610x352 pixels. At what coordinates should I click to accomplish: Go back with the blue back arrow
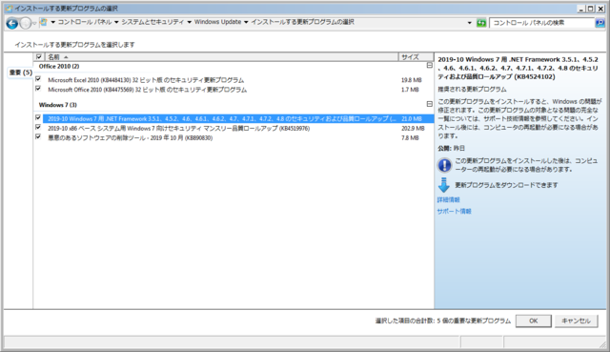pos(12,23)
